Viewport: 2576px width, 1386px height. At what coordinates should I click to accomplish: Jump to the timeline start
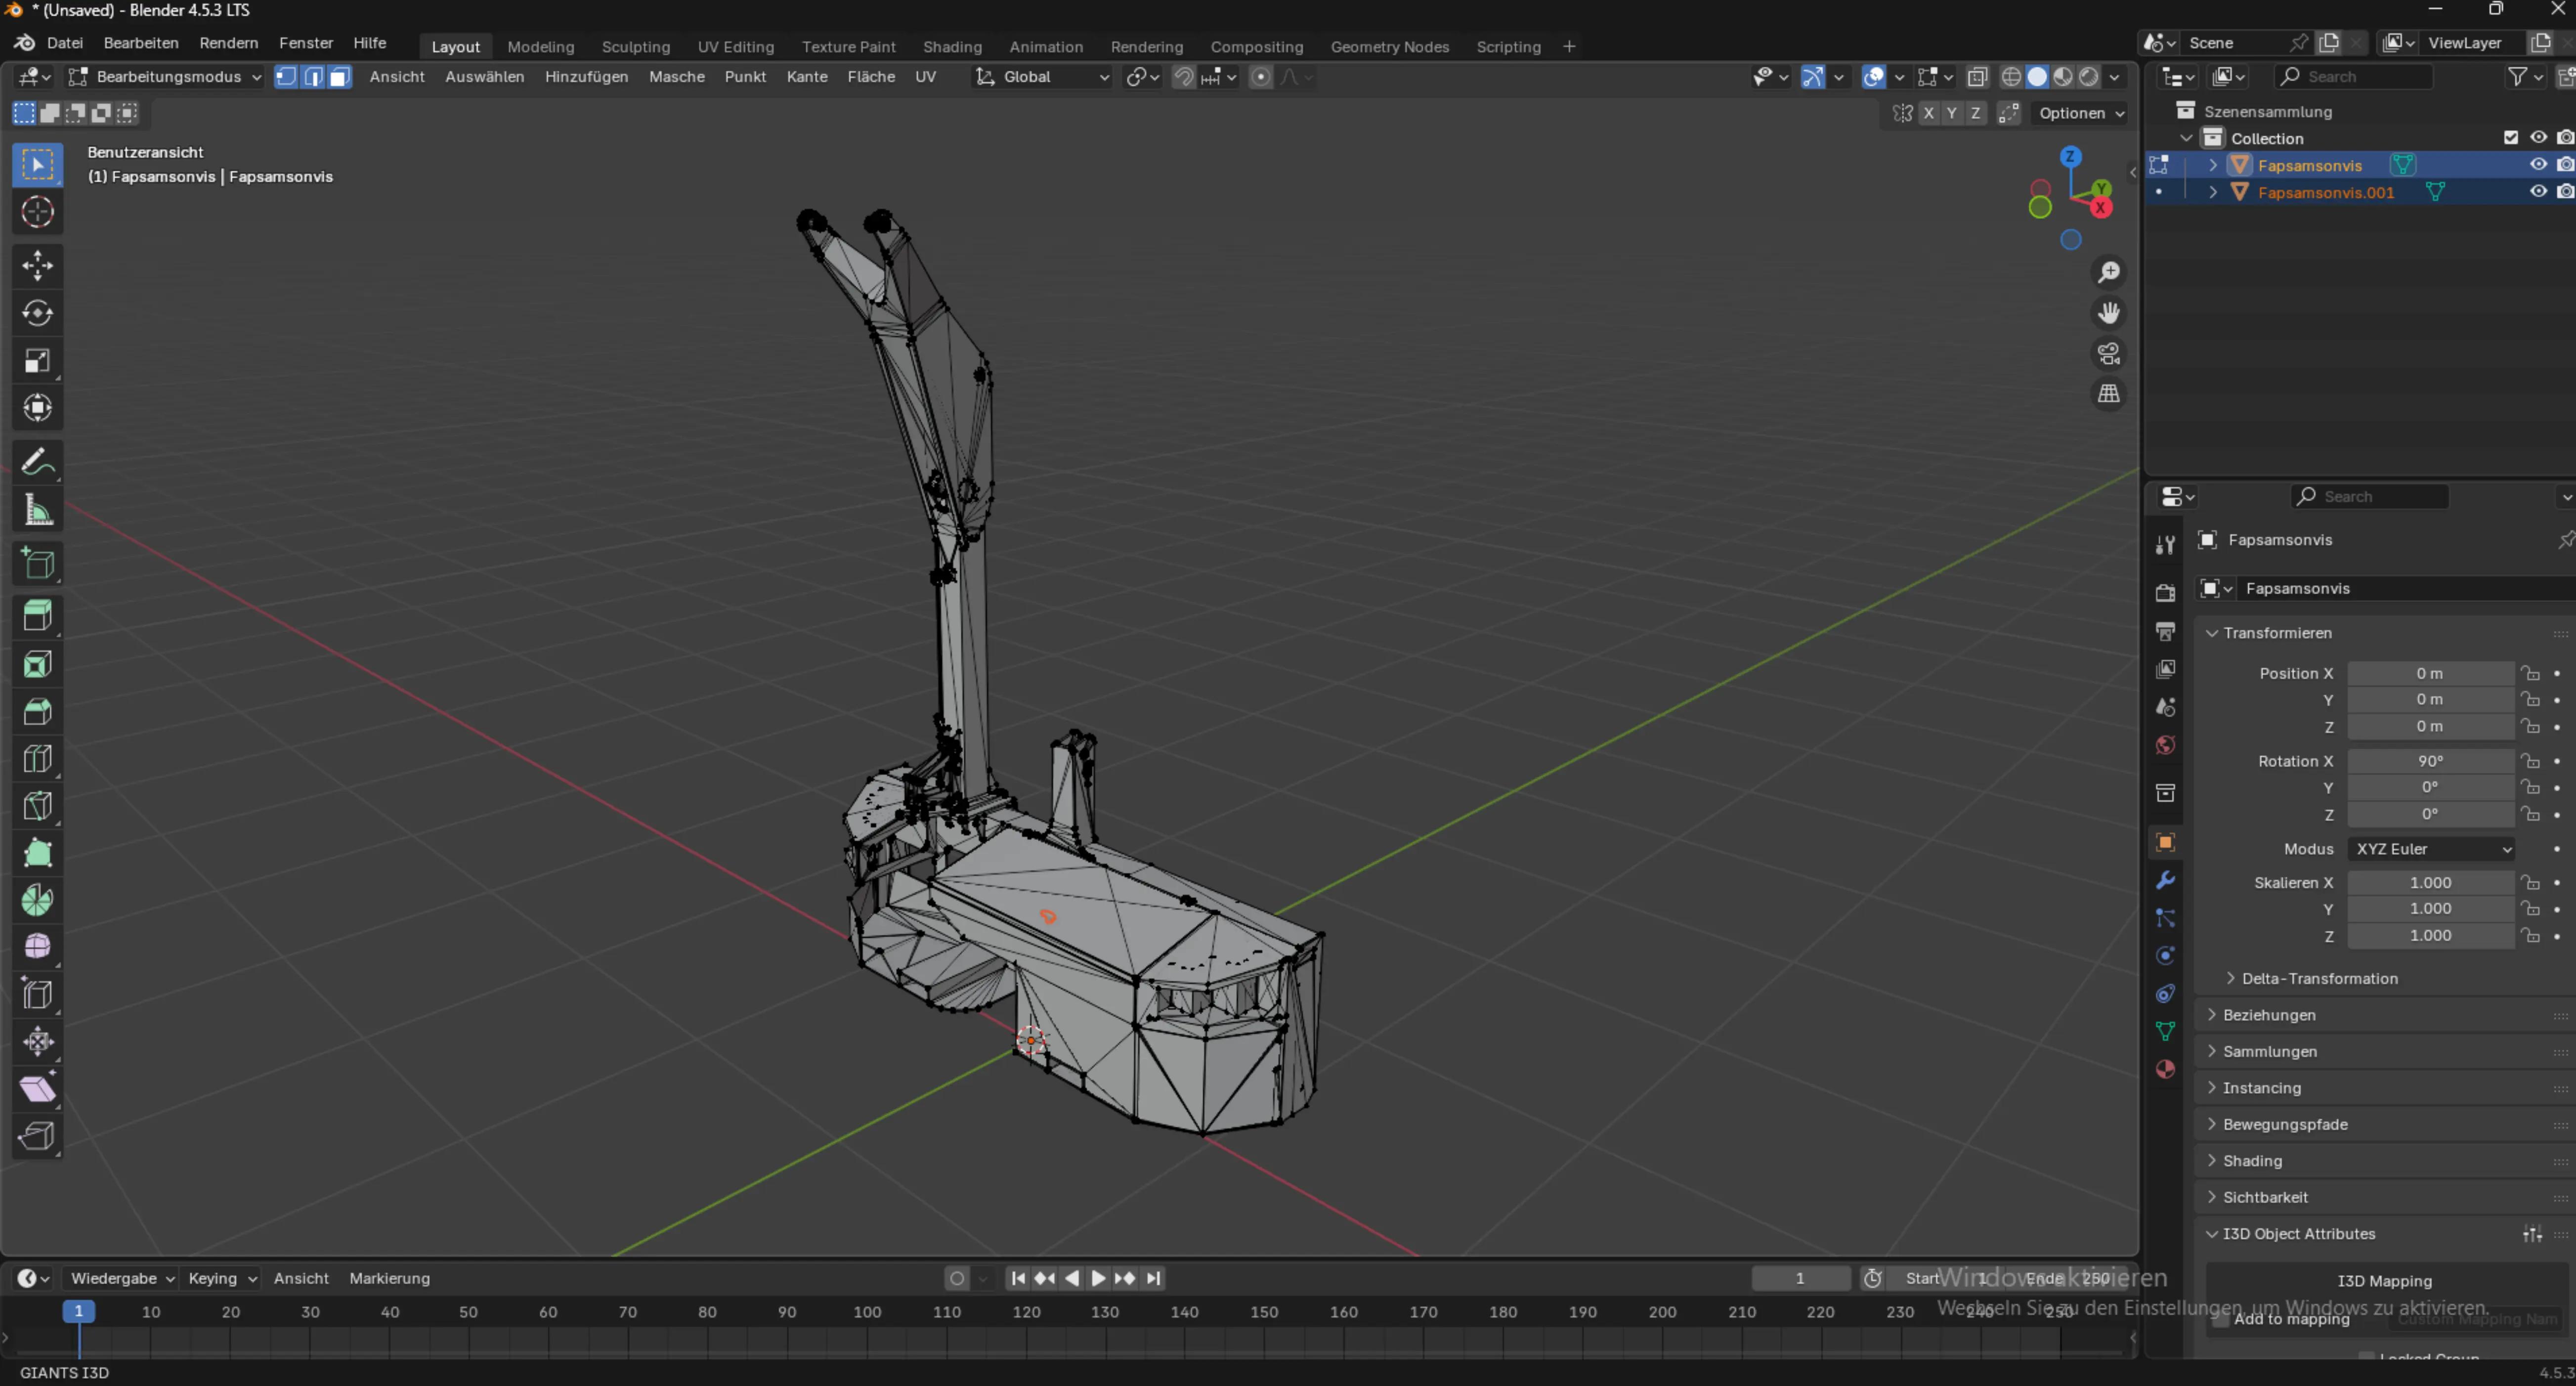click(x=1018, y=1278)
